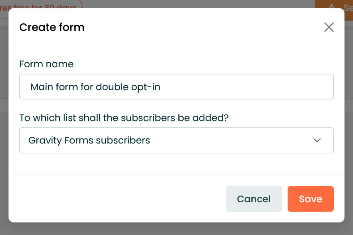Open the subscriber list dropdown
353x235 pixels.
point(176,140)
